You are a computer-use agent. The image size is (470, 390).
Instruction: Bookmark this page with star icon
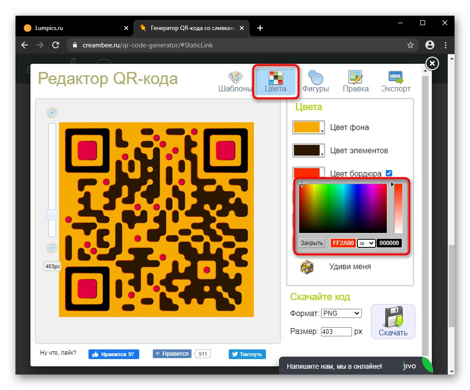coord(411,45)
